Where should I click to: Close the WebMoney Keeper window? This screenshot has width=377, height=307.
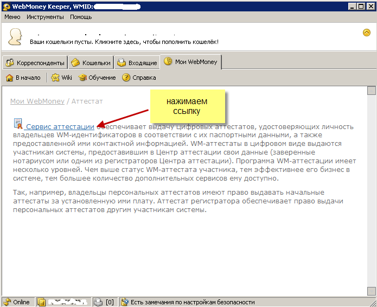point(370,7)
